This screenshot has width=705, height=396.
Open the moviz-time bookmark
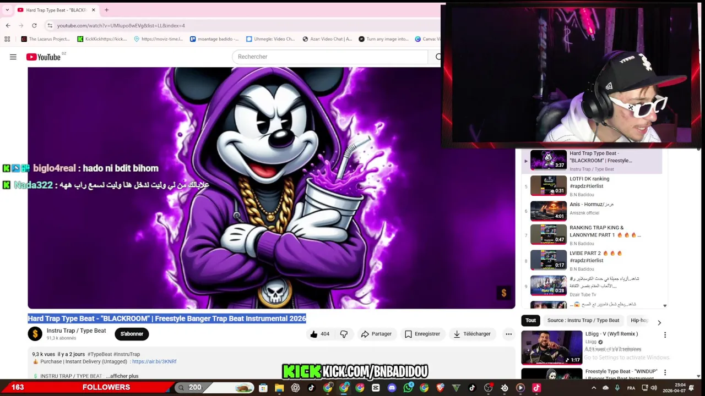[159, 39]
